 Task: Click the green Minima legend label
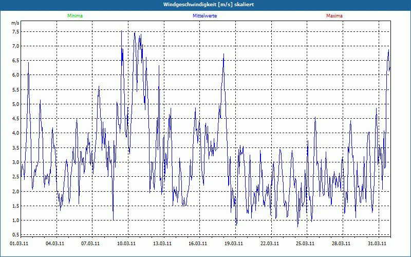(75, 16)
